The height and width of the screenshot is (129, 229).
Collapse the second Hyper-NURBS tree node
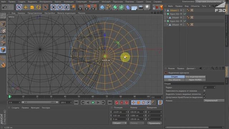(x=165, y=21)
